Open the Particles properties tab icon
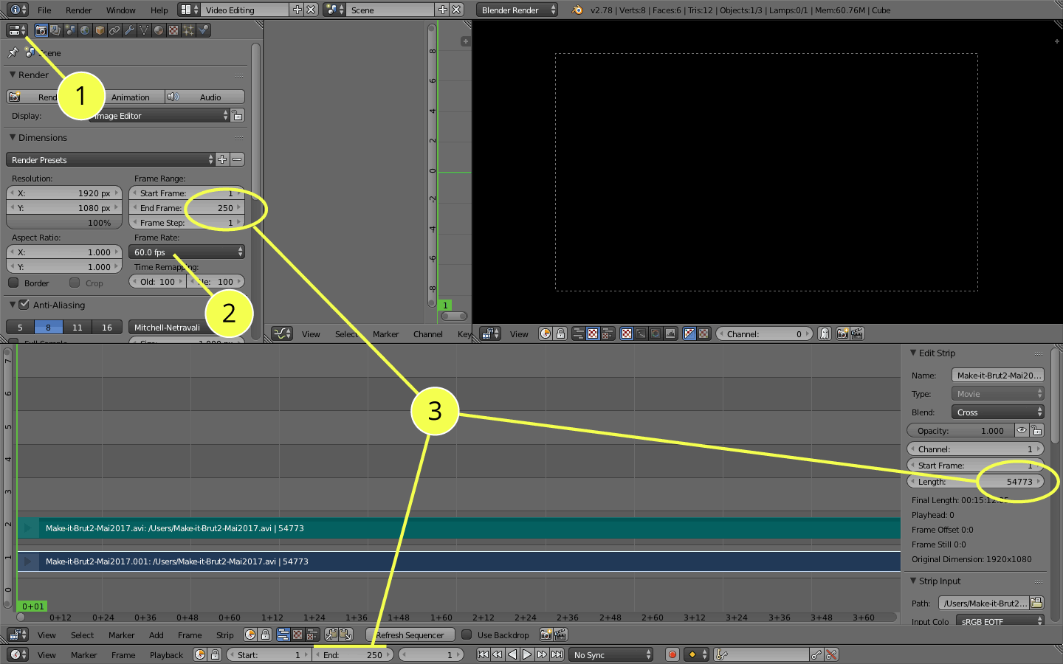Image resolution: width=1063 pixels, height=664 pixels. click(188, 30)
